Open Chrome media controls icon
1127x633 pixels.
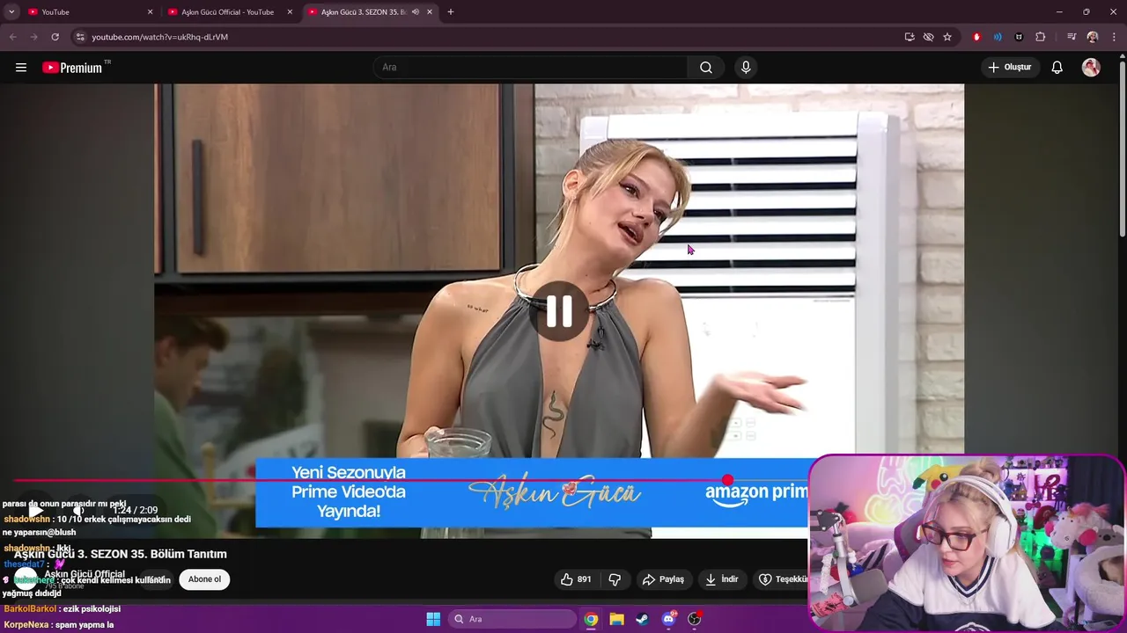[1072, 37]
